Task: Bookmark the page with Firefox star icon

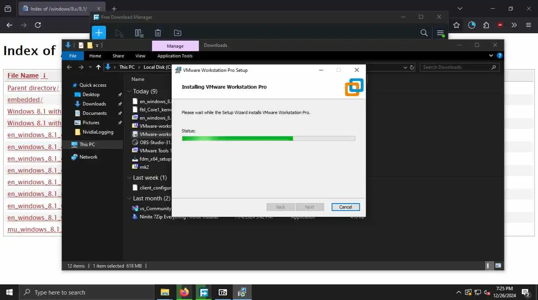Action: tap(456, 25)
